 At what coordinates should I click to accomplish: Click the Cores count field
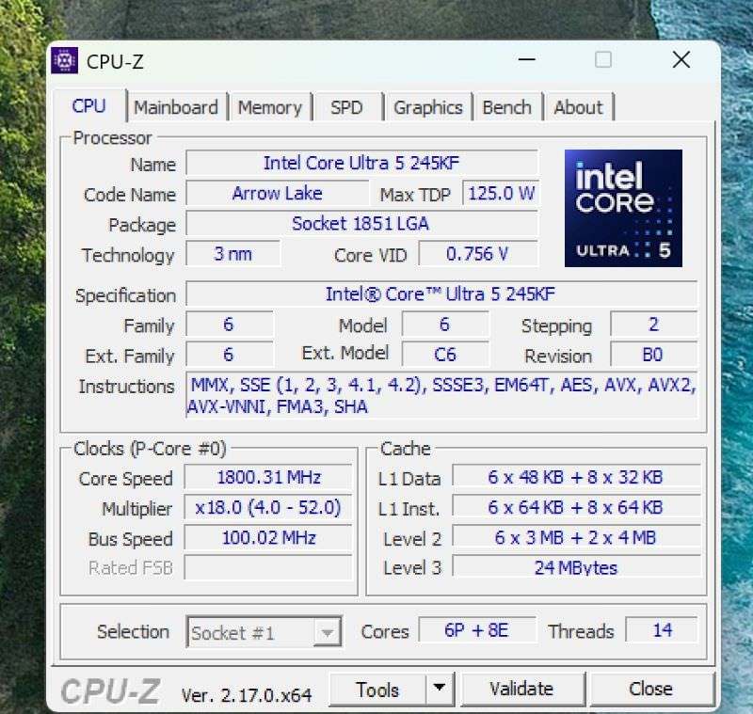click(476, 630)
